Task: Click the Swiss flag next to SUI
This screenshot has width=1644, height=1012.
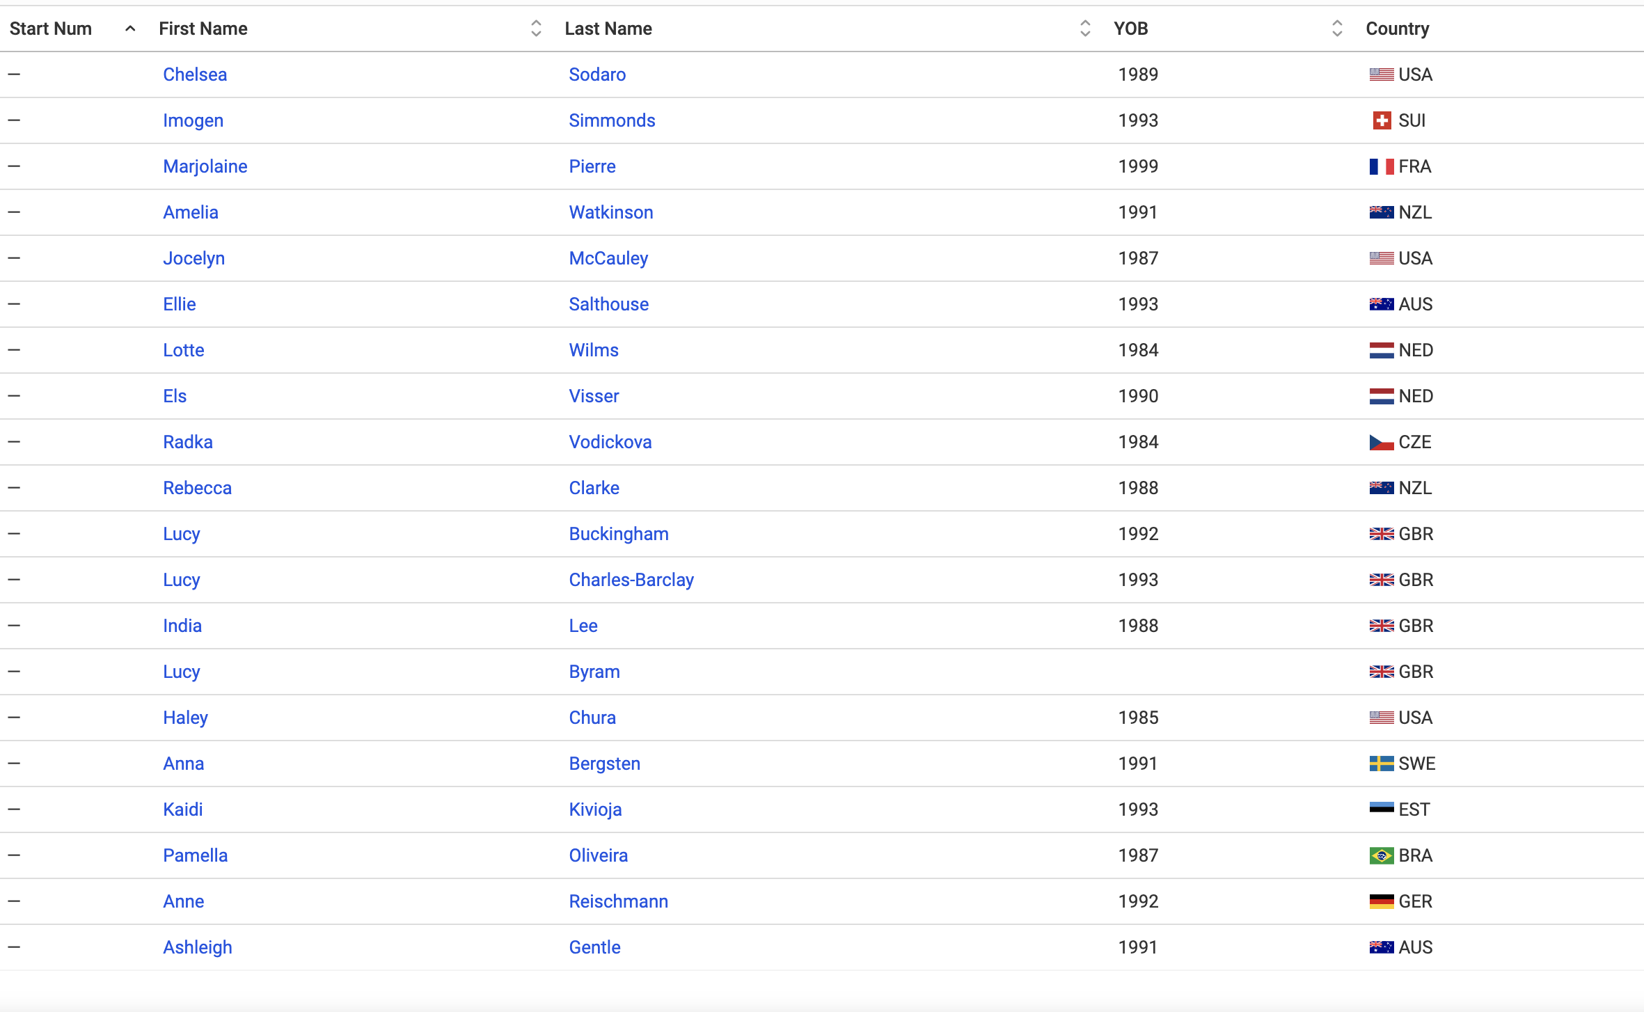Action: pyautogui.click(x=1382, y=120)
